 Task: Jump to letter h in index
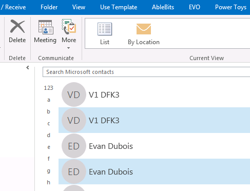point(49,182)
